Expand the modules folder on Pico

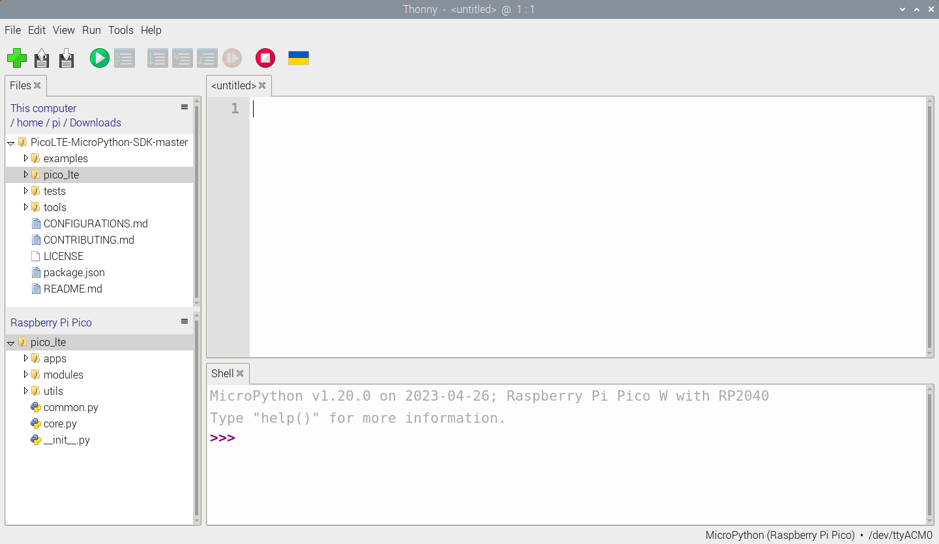(25, 375)
